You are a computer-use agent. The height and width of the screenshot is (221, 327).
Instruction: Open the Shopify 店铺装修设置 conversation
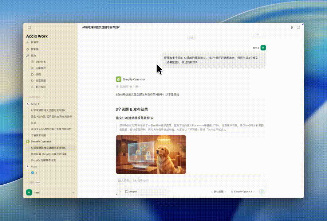(43, 160)
